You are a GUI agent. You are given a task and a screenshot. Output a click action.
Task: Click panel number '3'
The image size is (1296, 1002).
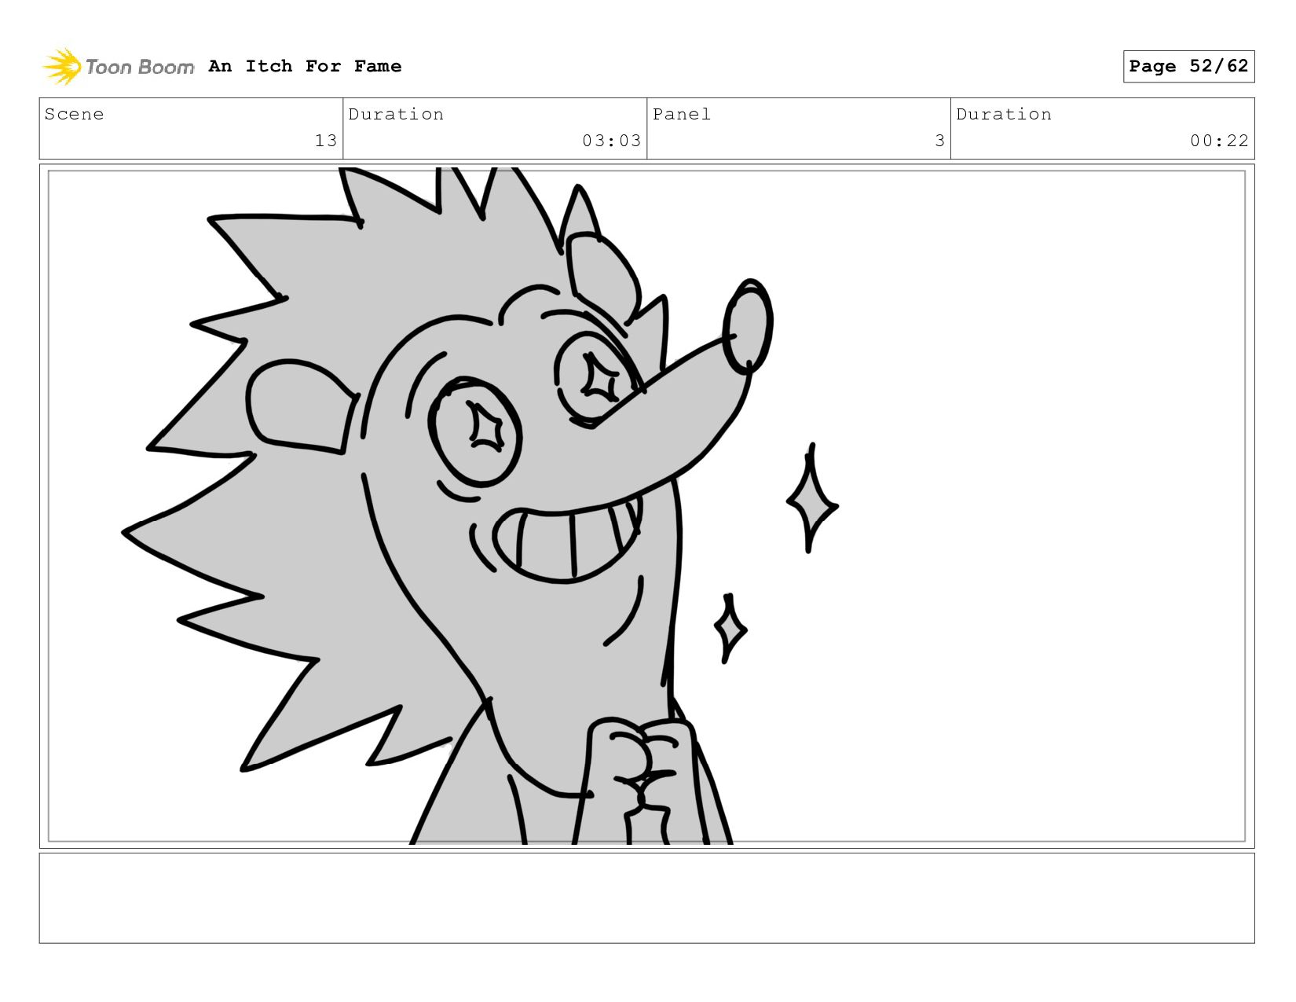[x=939, y=141]
